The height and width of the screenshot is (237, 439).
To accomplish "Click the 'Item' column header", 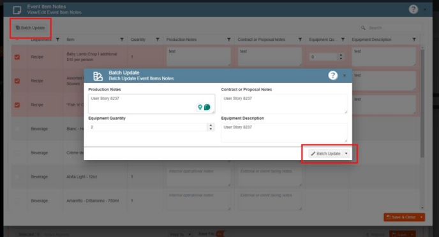I will click(x=71, y=39).
